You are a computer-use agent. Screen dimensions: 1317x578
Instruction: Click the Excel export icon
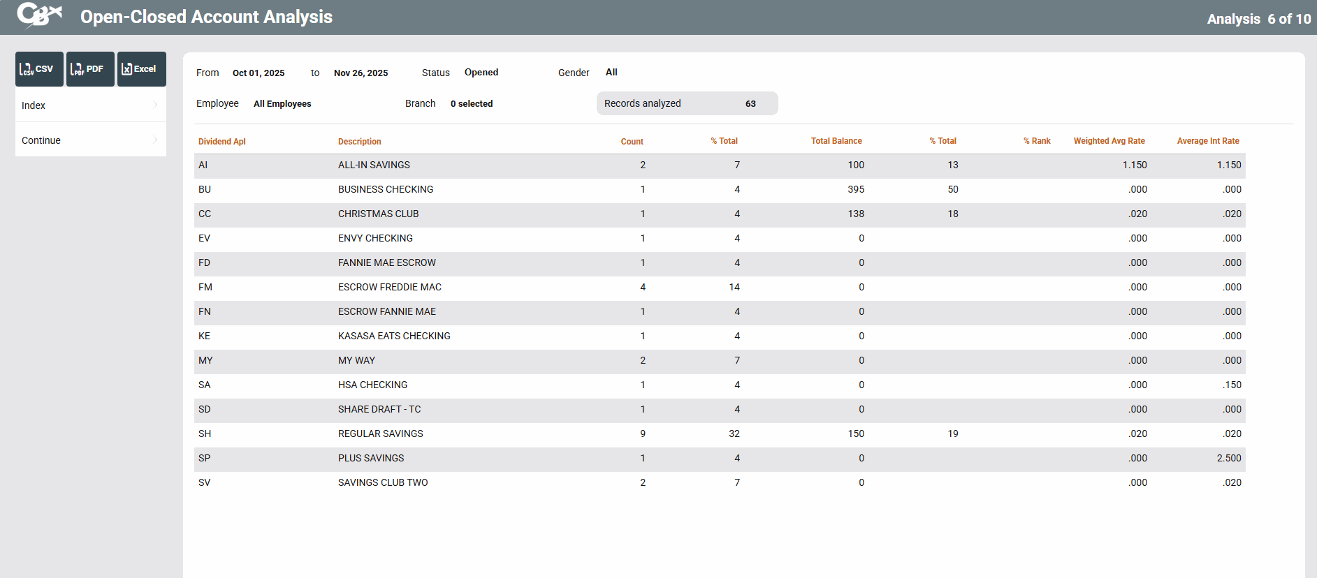point(141,69)
